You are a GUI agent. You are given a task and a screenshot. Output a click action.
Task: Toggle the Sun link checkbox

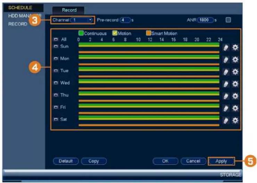coord(56,46)
